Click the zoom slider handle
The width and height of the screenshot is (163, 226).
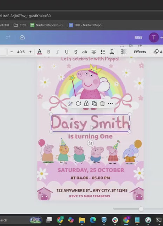click(141, 209)
